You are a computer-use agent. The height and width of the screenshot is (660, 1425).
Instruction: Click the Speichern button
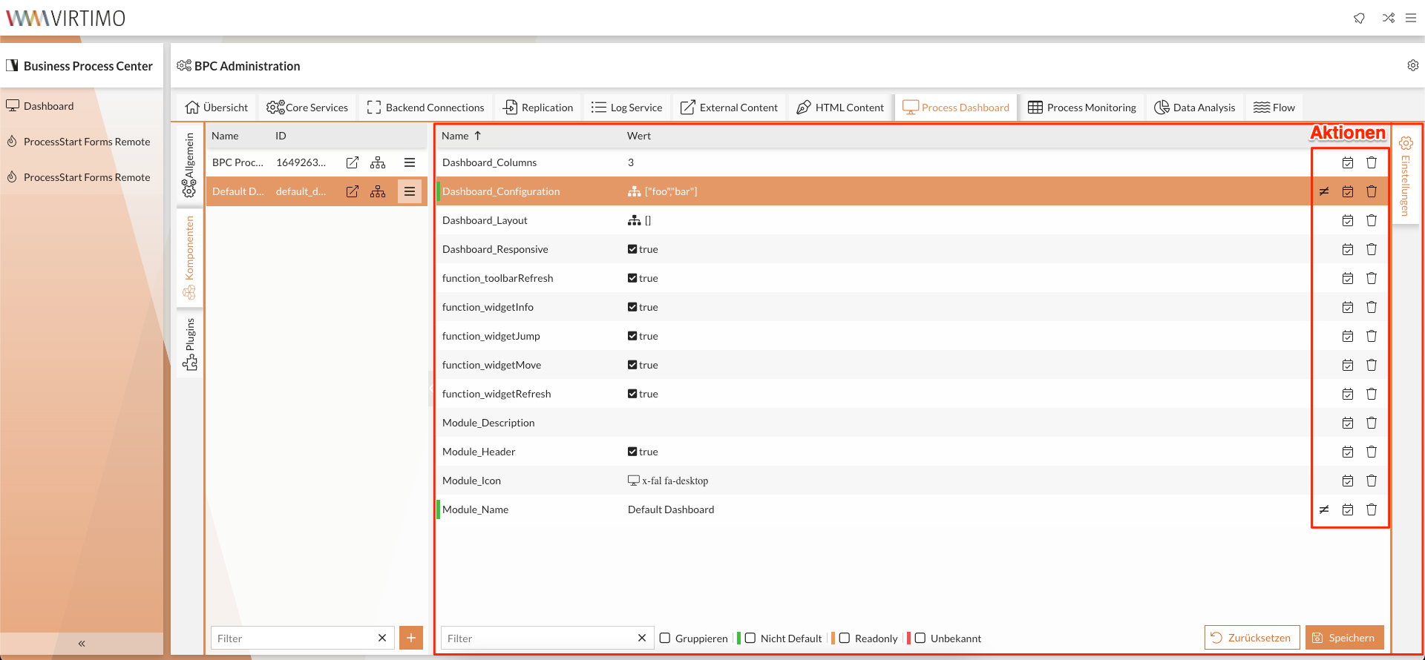pos(1344,638)
